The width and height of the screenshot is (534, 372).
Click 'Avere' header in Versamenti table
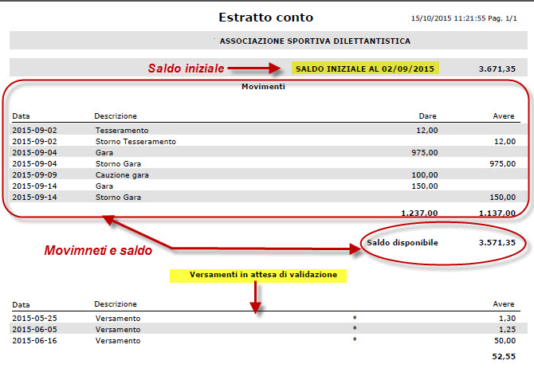pyautogui.click(x=504, y=304)
